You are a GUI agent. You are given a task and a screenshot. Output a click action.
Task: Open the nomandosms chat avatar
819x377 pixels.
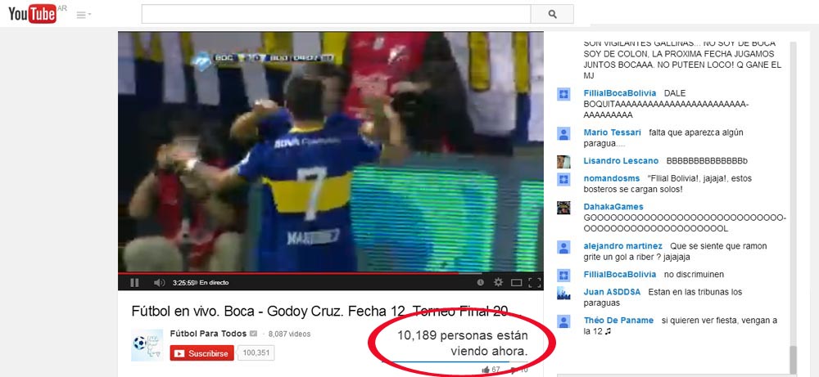coord(563,179)
